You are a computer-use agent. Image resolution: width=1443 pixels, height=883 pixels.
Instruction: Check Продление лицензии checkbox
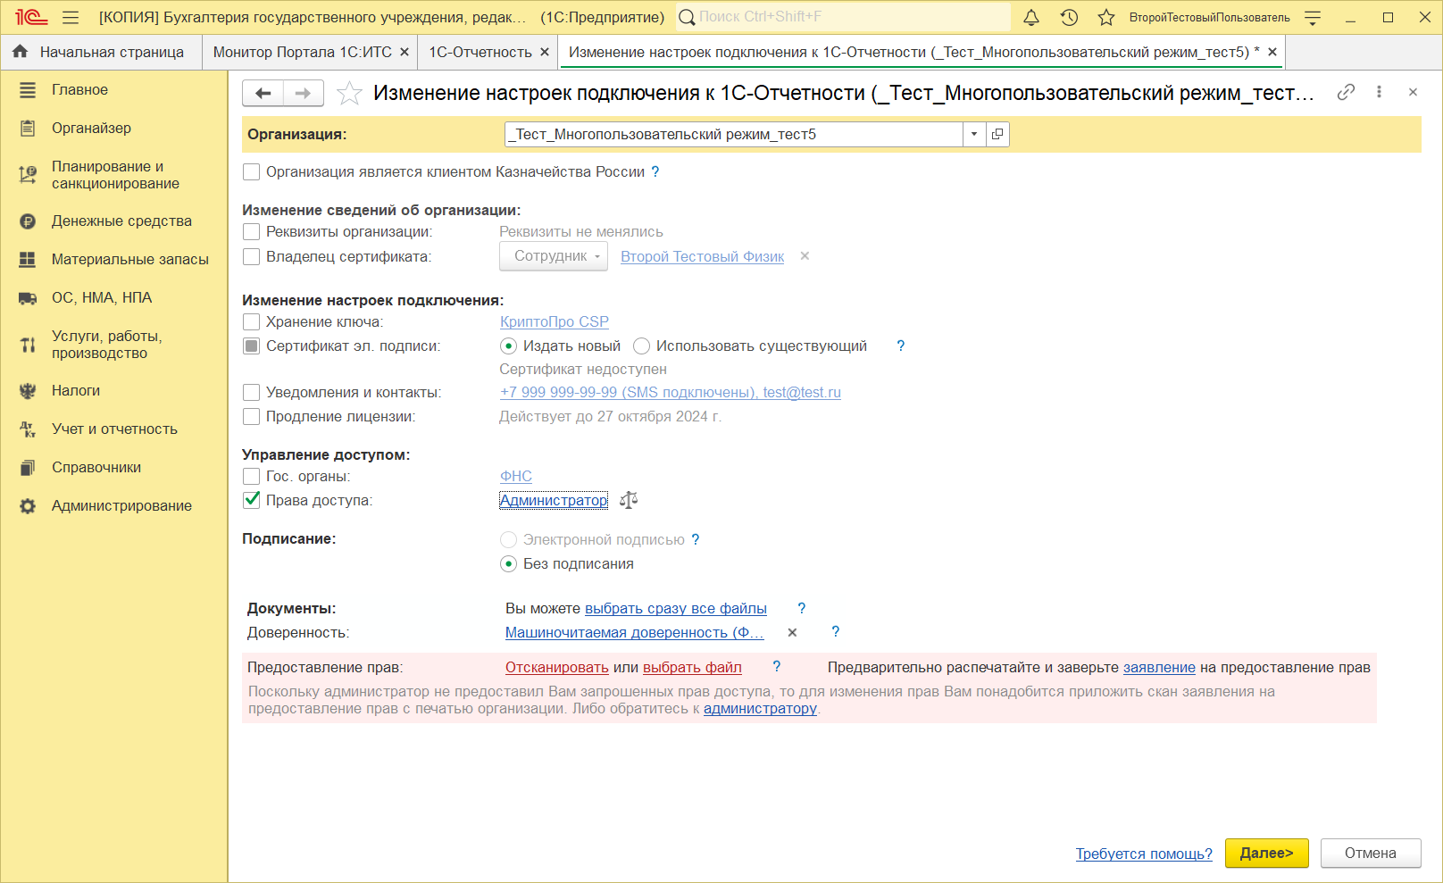[x=252, y=417]
